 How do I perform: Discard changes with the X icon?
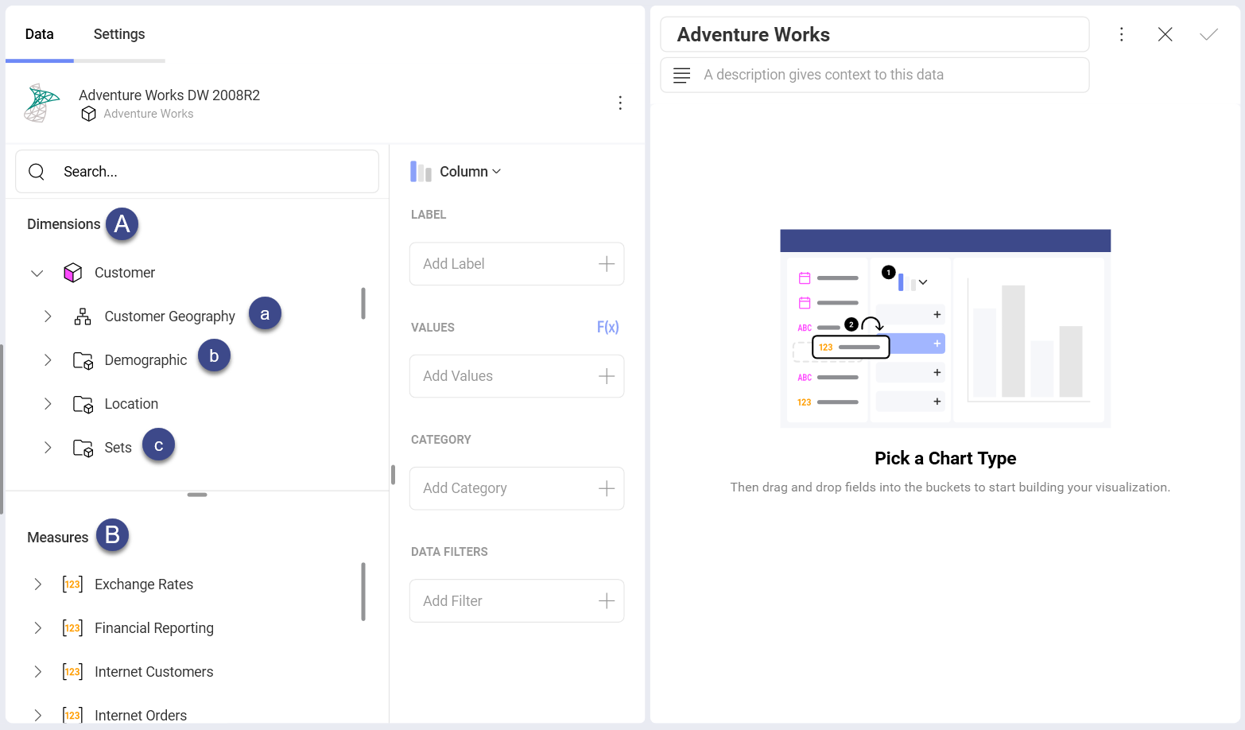point(1165,34)
